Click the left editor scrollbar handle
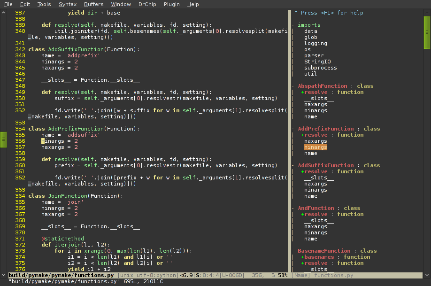Screen dimensions: 431x286 click(3, 139)
